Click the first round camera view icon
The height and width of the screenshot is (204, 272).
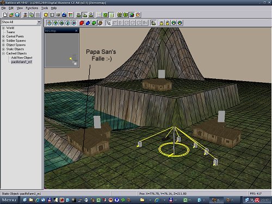tap(50, 23)
